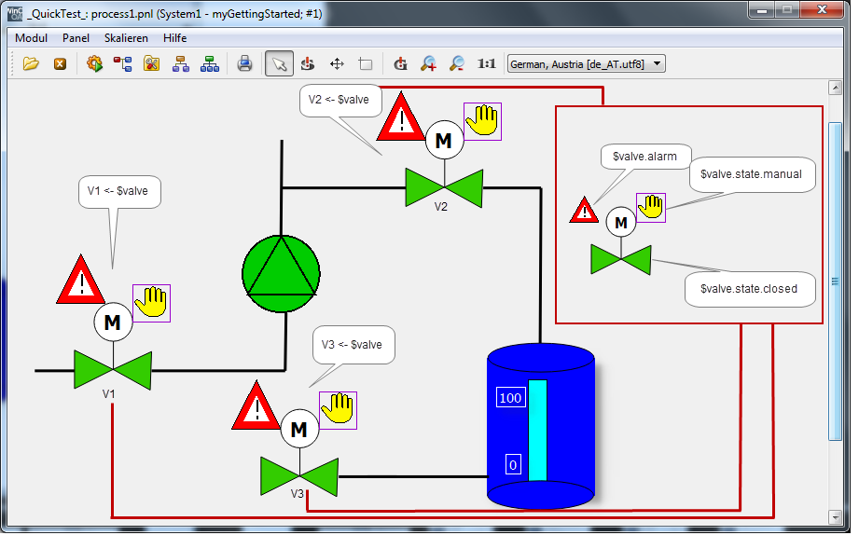Click the orange-topped hierarchy icon
This screenshot has width=859, height=549.
(180, 64)
